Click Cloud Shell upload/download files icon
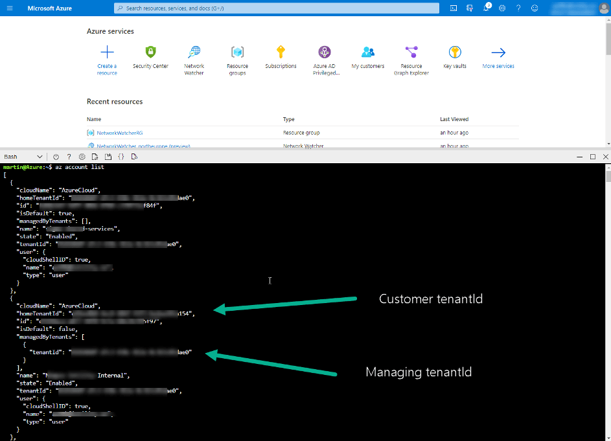Screen dimensions: 611x441 [x=95, y=157]
